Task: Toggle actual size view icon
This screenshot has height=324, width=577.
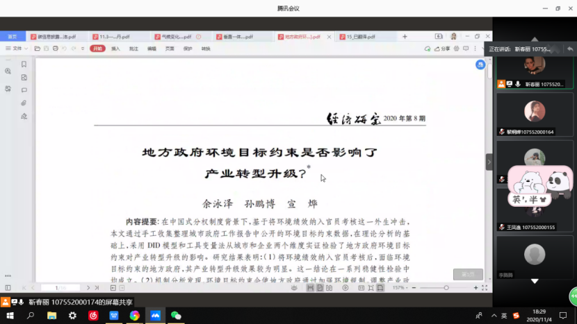Action: pyautogui.click(x=361, y=288)
